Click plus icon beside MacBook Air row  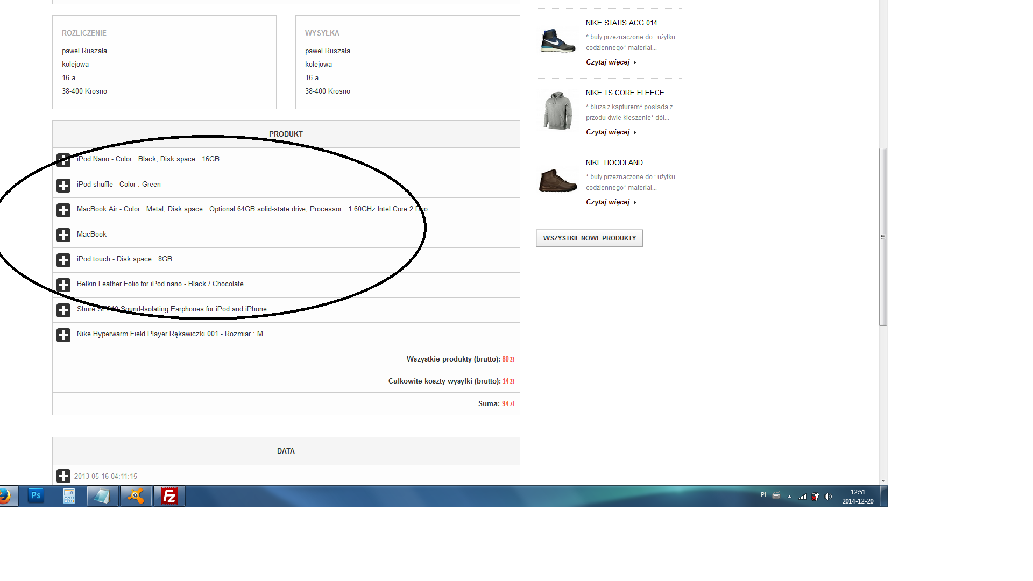click(63, 210)
